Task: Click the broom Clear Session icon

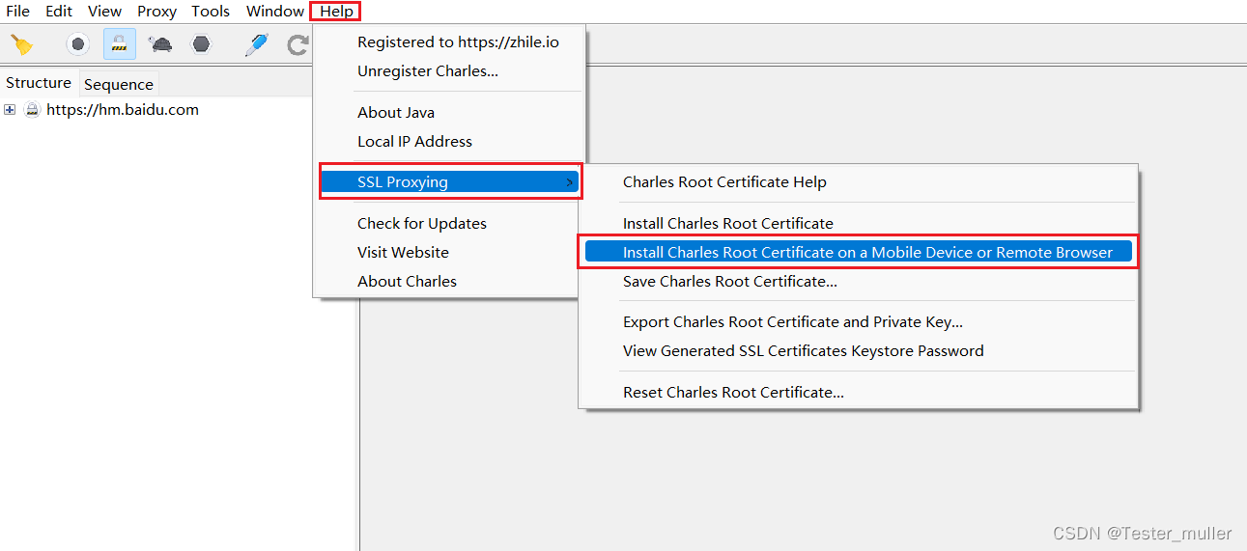Action: coord(21,44)
